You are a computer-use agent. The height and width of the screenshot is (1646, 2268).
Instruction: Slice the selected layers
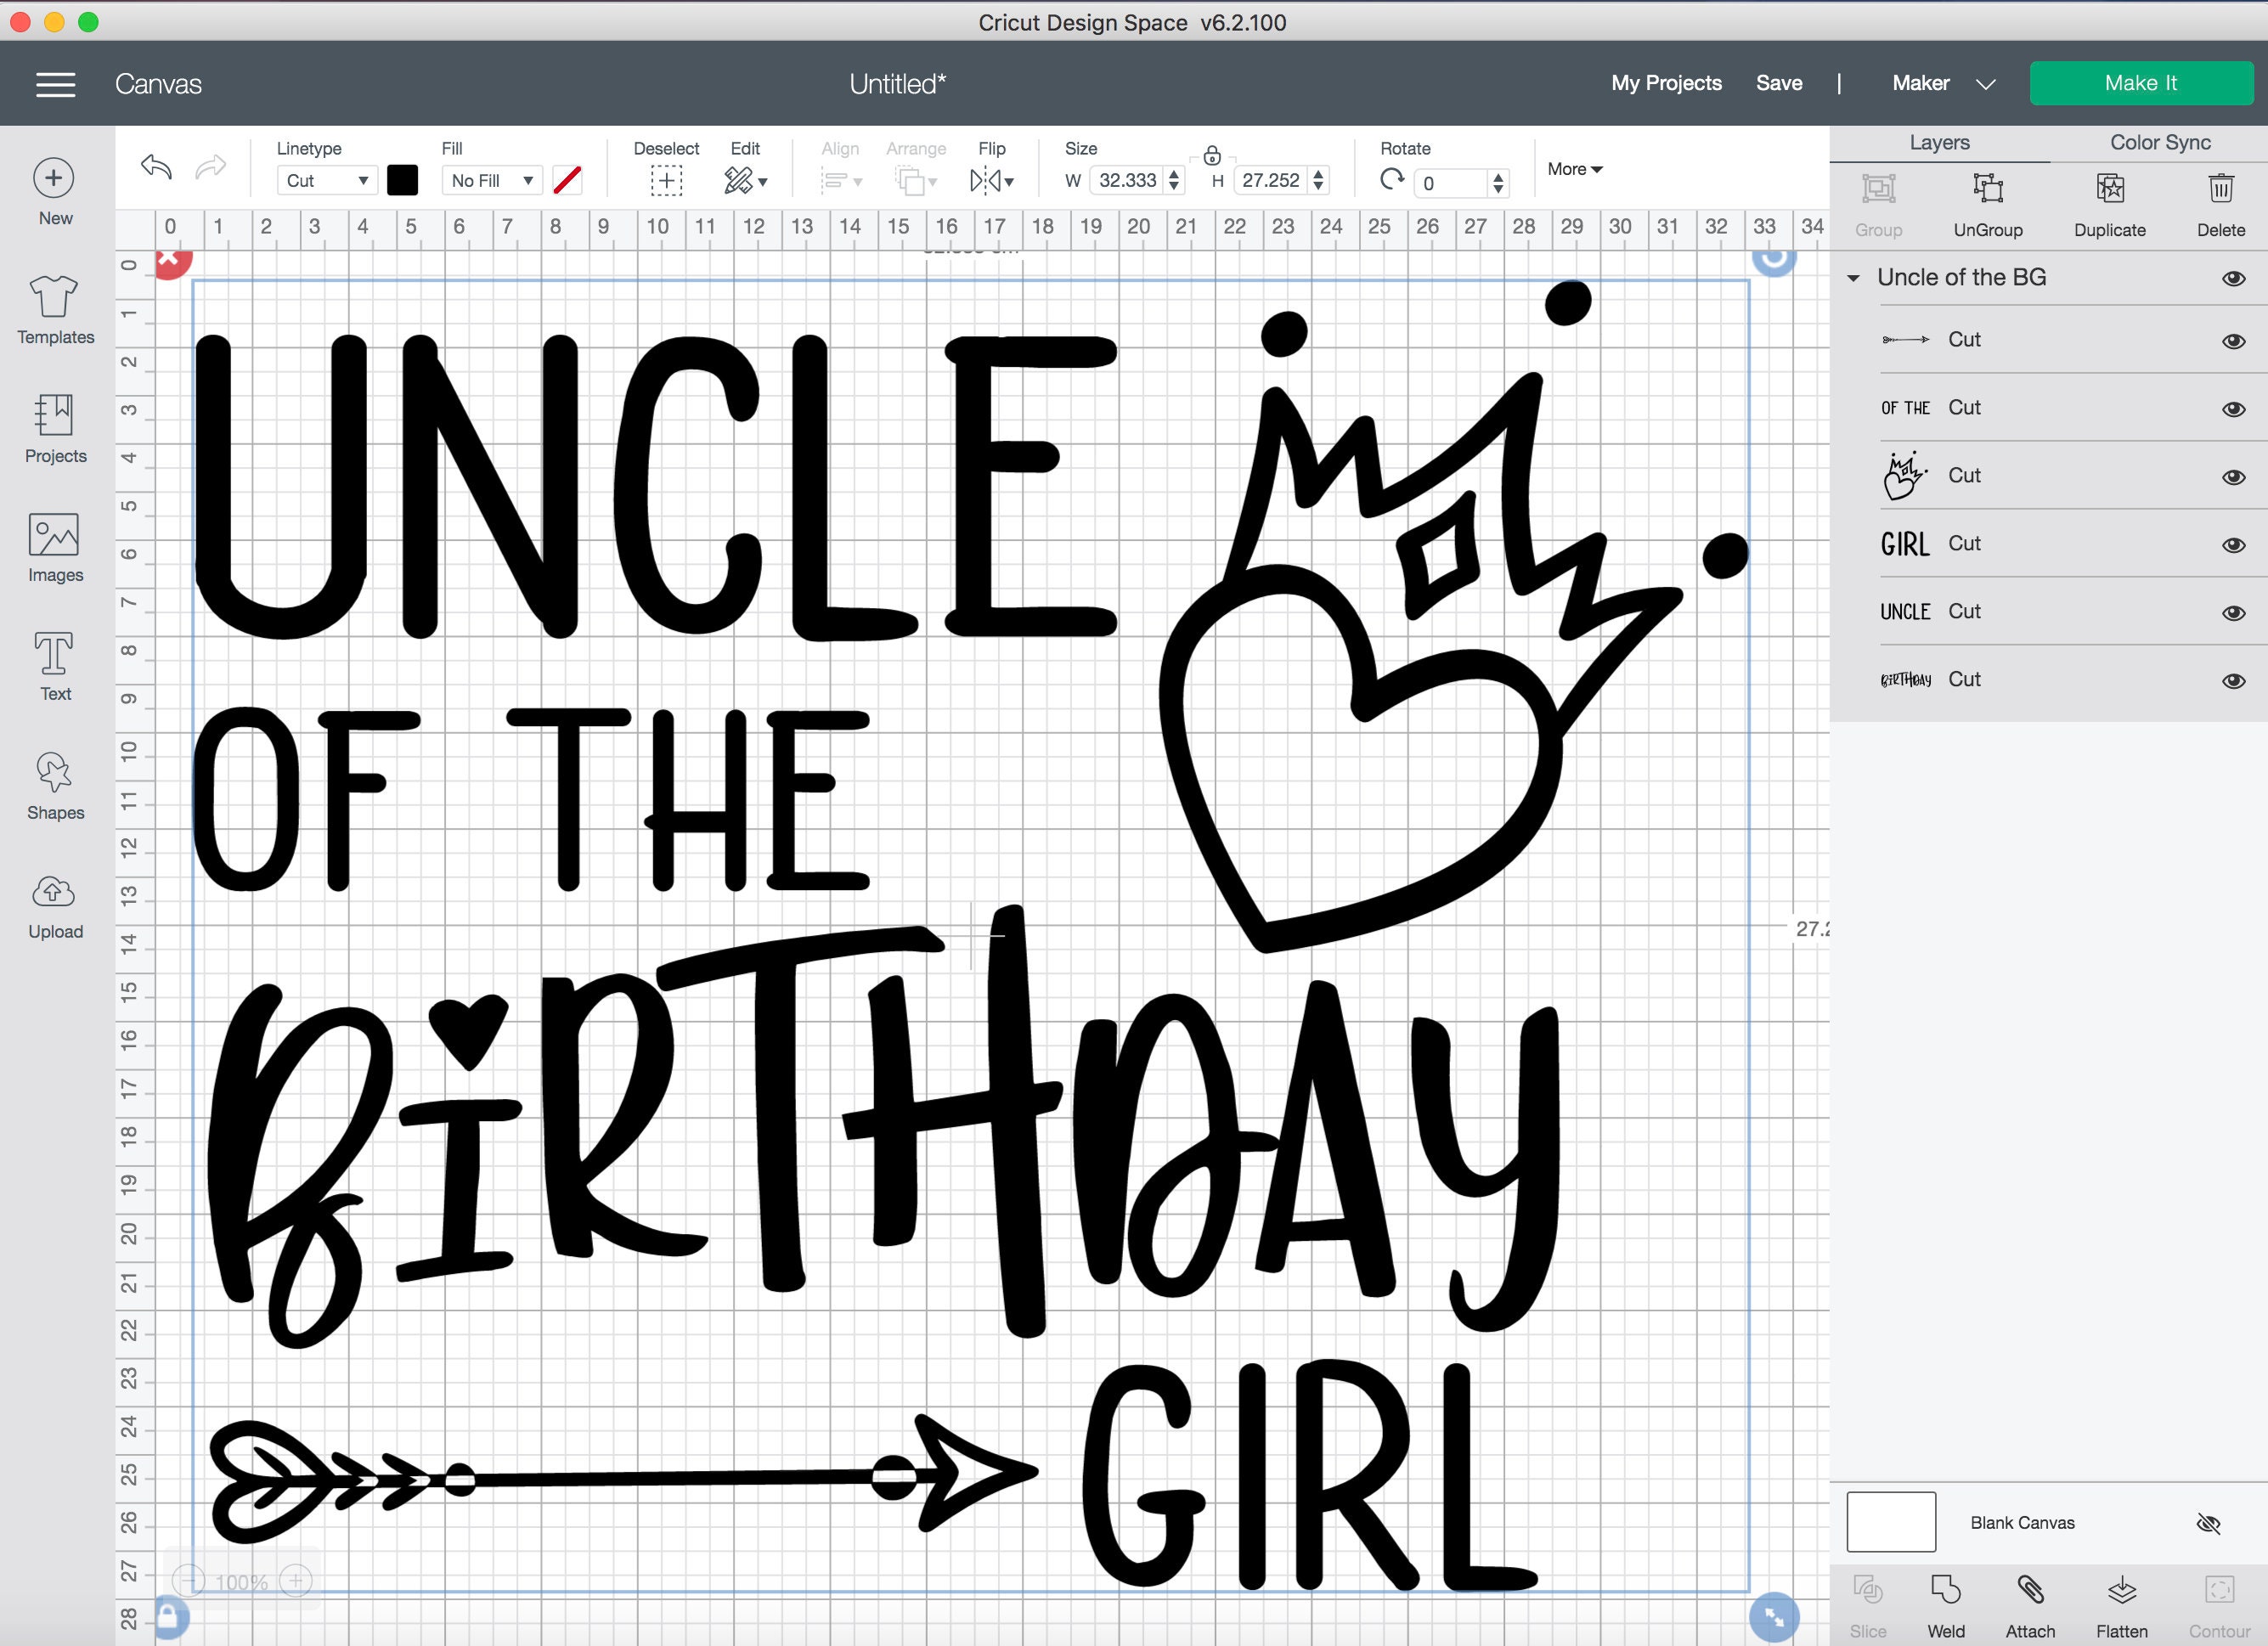point(1869,1600)
